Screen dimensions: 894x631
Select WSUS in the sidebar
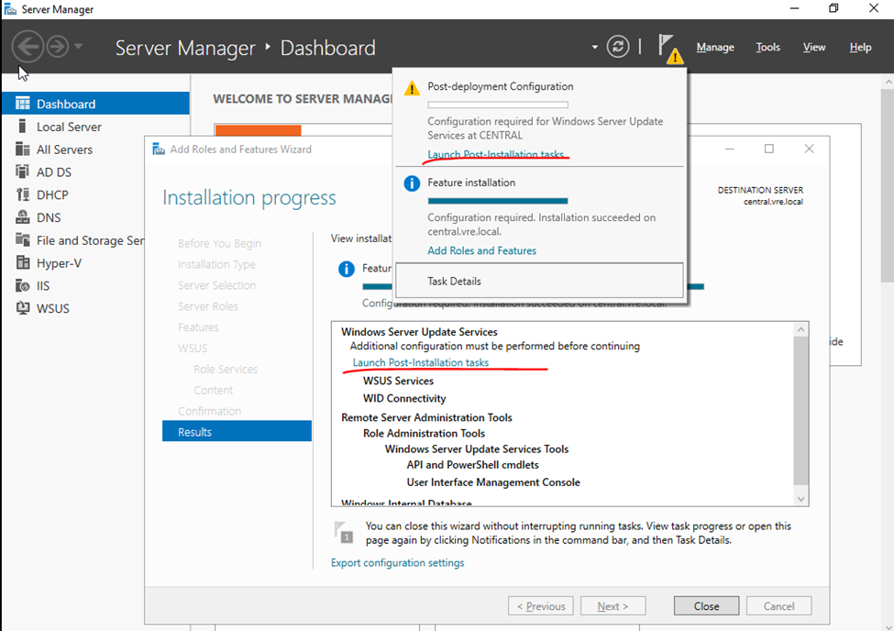click(x=52, y=308)
